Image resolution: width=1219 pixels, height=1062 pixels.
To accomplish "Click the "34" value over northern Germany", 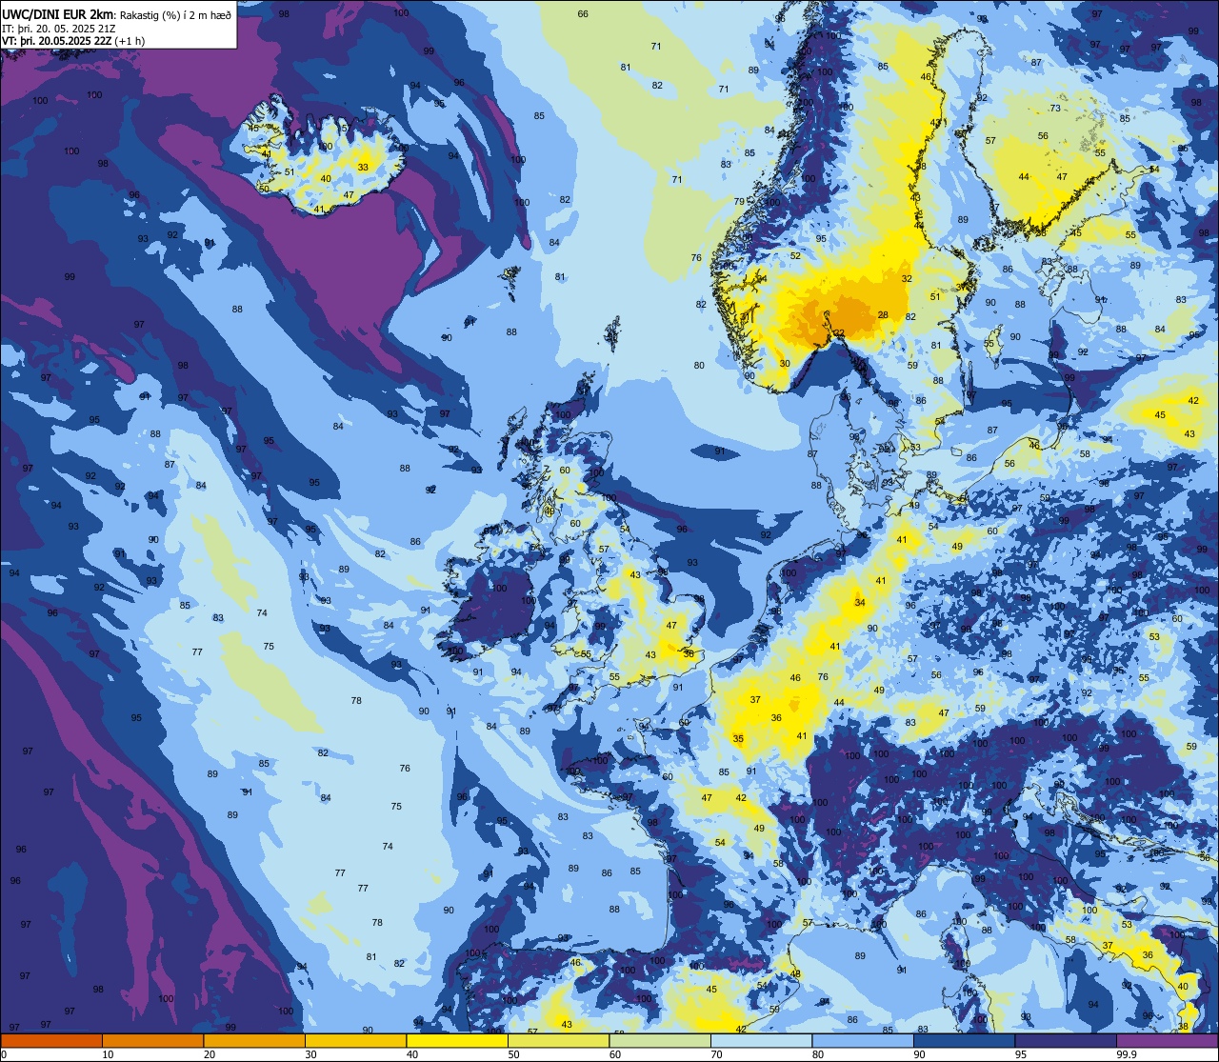I will click(860, 603).
